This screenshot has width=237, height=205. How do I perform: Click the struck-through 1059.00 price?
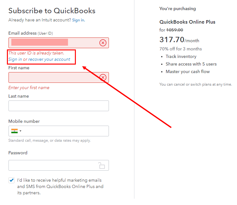pos(175,30)
